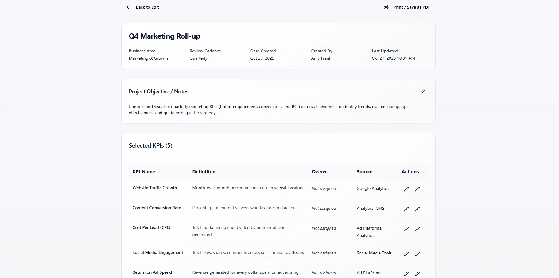This screenshot has width=559, height=278.
Task: Click right pencil icon for Website Traffic Growth
Action: 417,189
